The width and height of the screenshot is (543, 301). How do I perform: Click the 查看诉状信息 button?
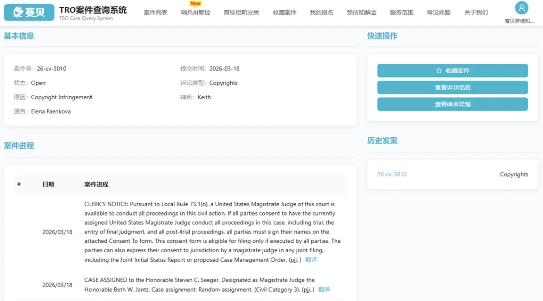(x=452, y=87)
